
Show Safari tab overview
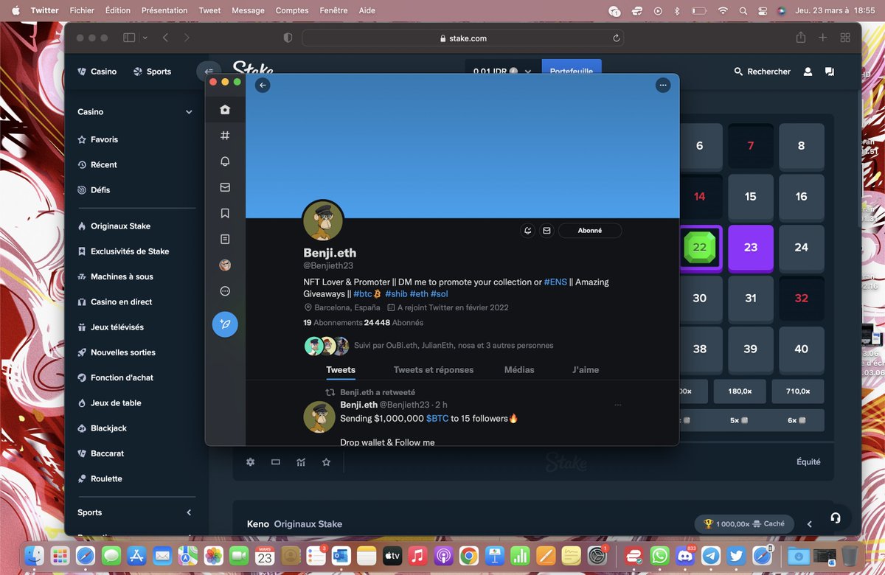[845, 38]
